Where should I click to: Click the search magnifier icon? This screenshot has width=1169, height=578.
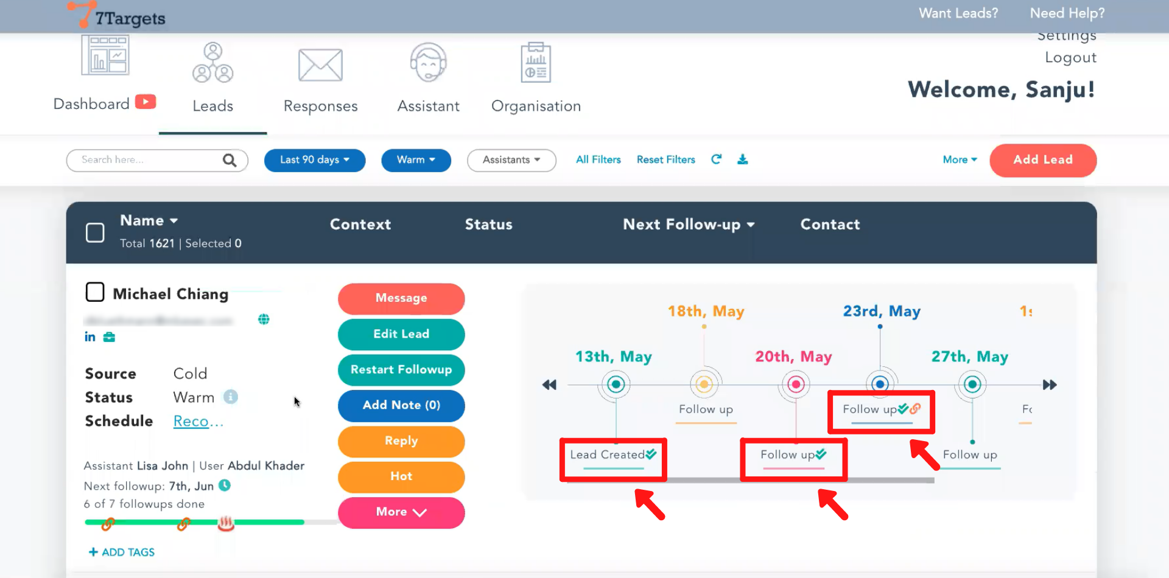coord(229,160)
